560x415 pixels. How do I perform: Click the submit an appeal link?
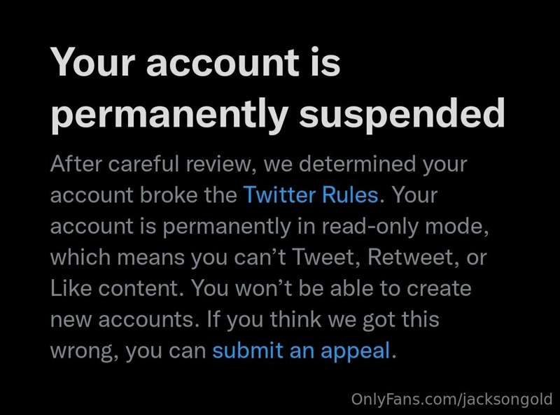pyautogui.click(x=301, y=350)
